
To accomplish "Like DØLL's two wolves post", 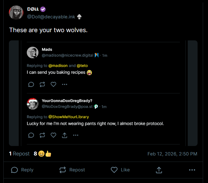I will pos(120,170).
